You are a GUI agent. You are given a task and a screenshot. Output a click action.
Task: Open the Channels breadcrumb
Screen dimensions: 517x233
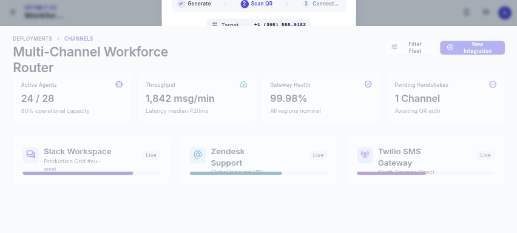[78, 39]
